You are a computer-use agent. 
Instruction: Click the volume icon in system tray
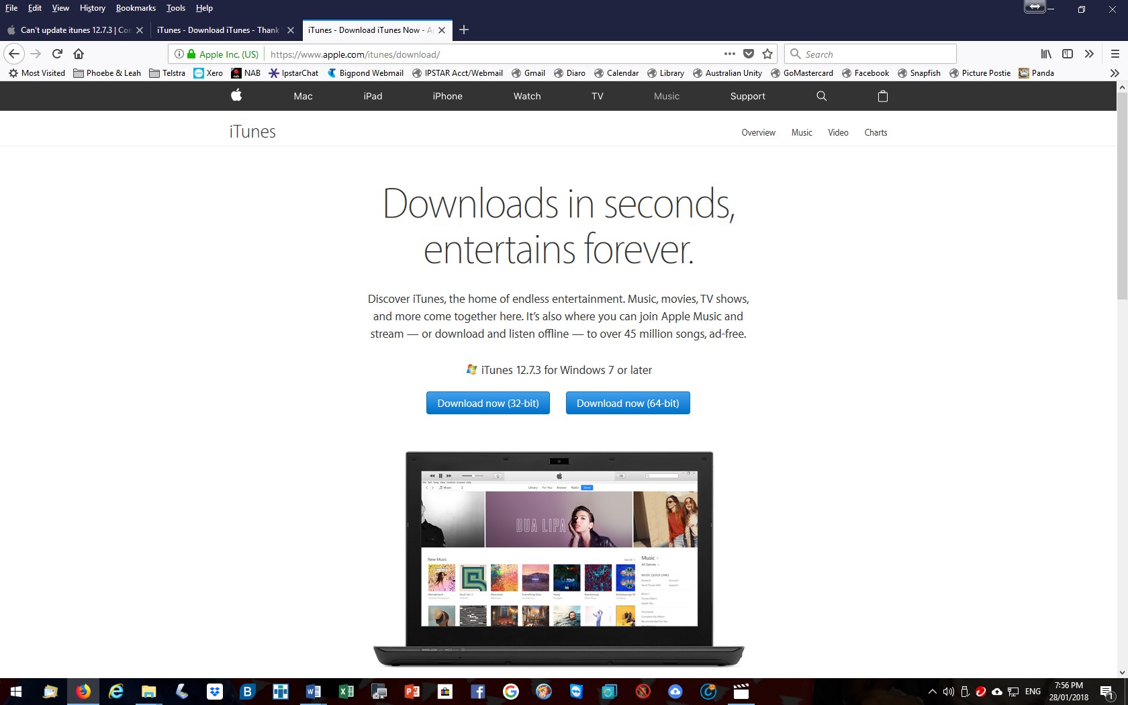point(948,692)
